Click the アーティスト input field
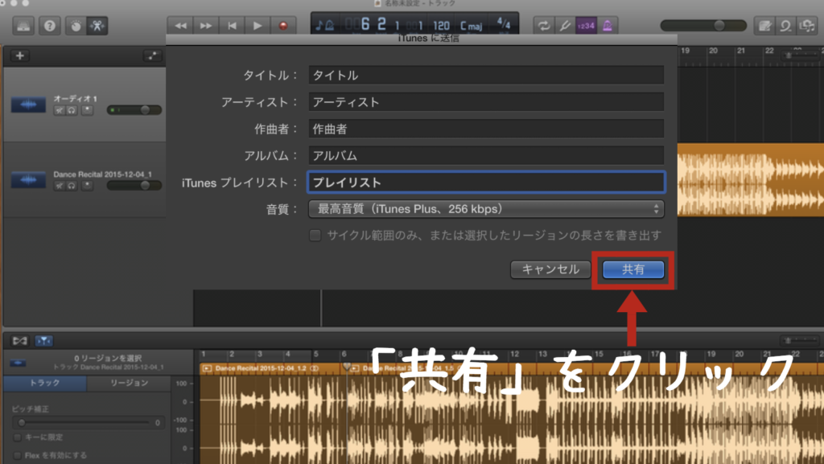 (486, 102)
